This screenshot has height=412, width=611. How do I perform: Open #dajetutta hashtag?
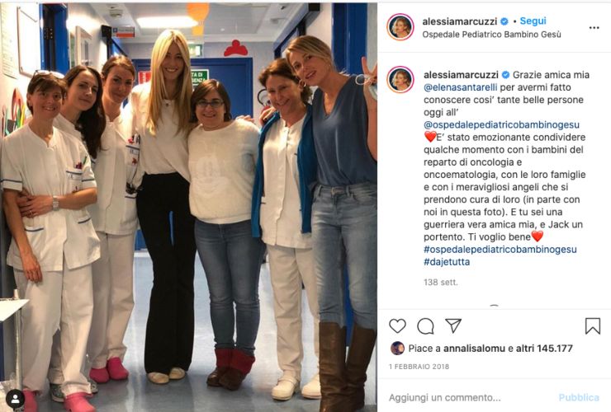(x=447, y=262)
